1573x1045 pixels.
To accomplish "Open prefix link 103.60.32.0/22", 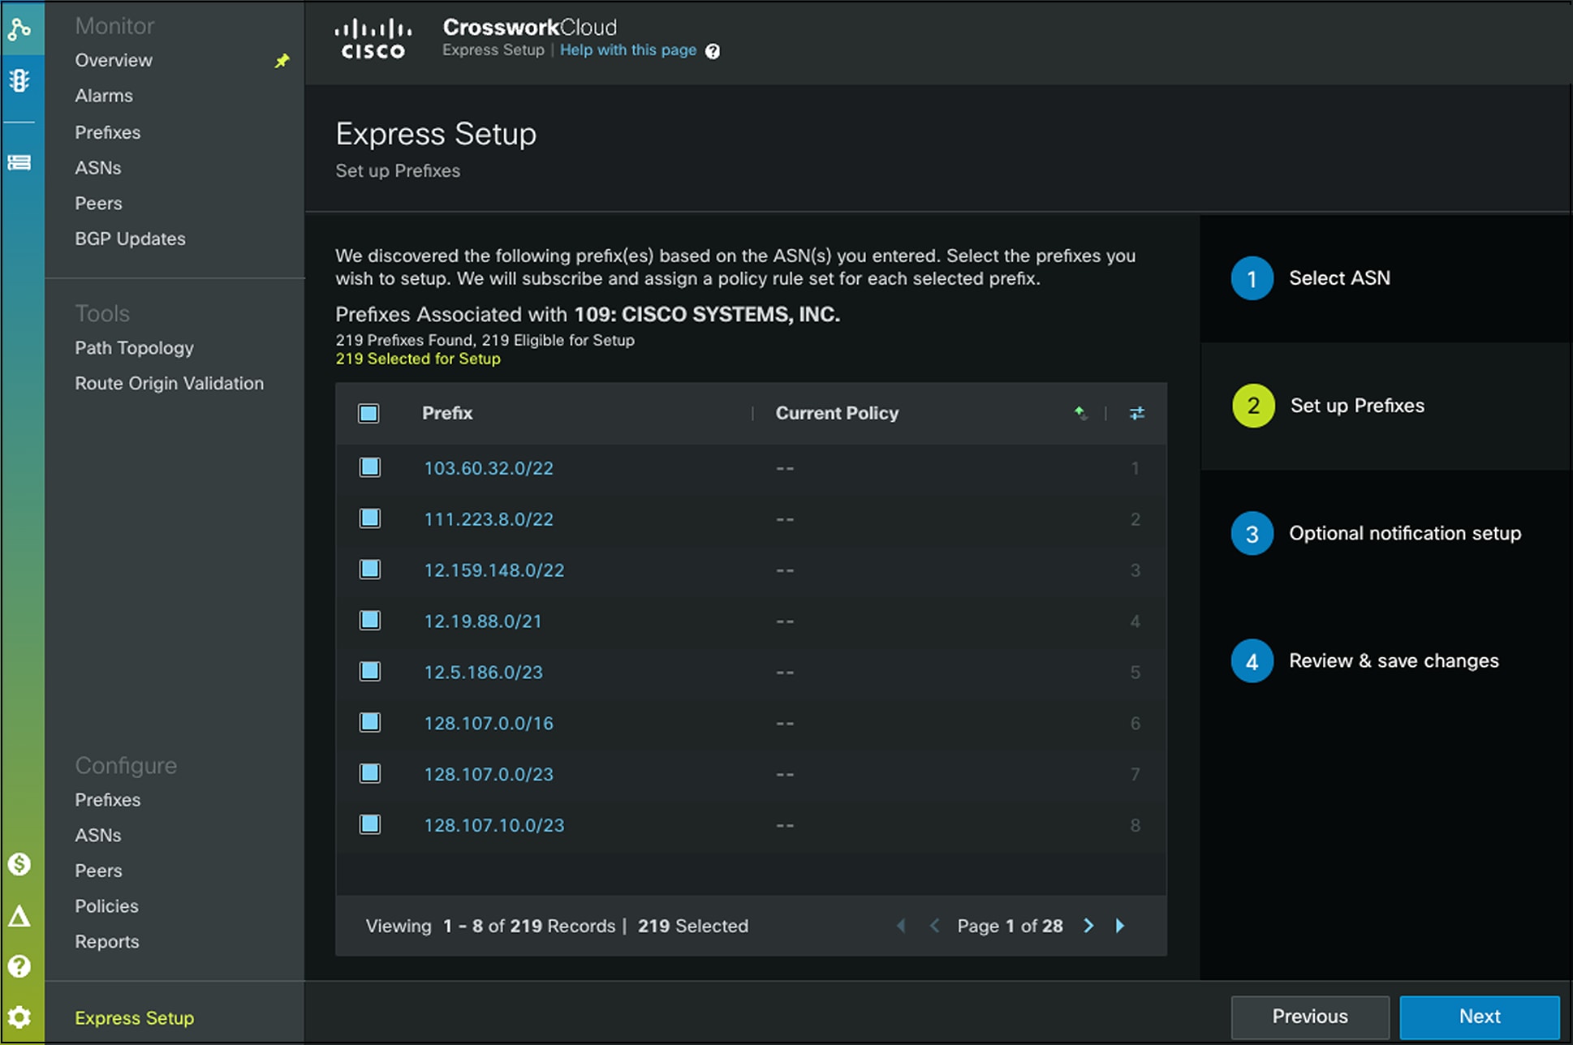I will coord(489,468).
